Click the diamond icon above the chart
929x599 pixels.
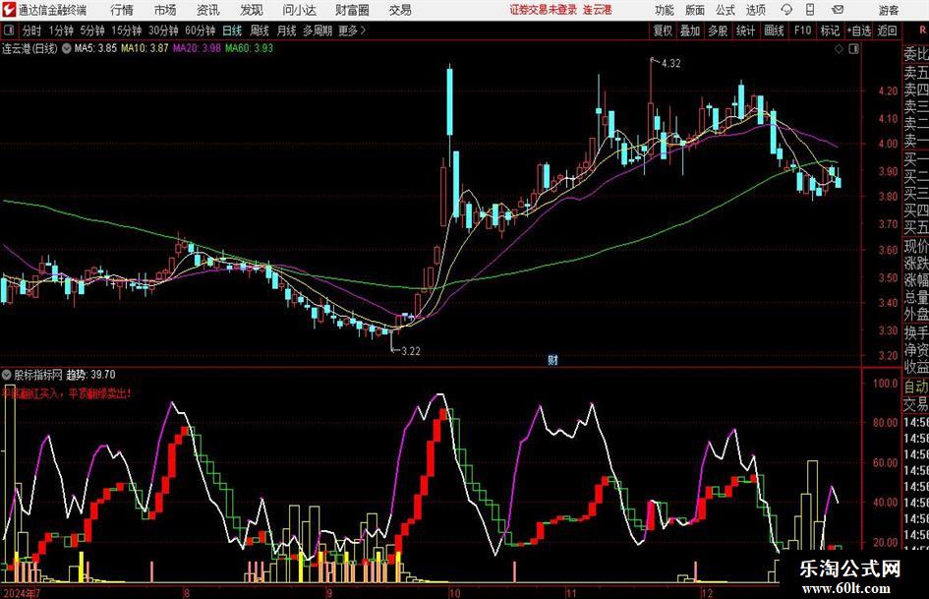[x=839, y=49]
